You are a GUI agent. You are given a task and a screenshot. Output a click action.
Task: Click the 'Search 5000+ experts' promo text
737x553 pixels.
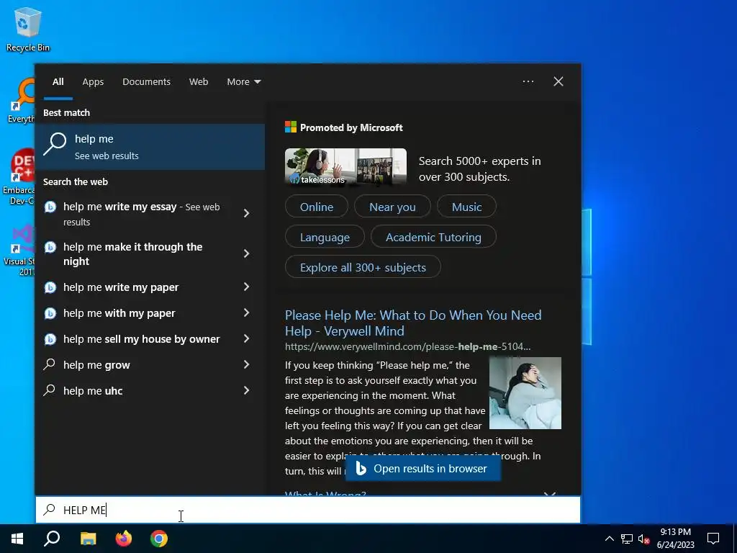click(479, 168)
